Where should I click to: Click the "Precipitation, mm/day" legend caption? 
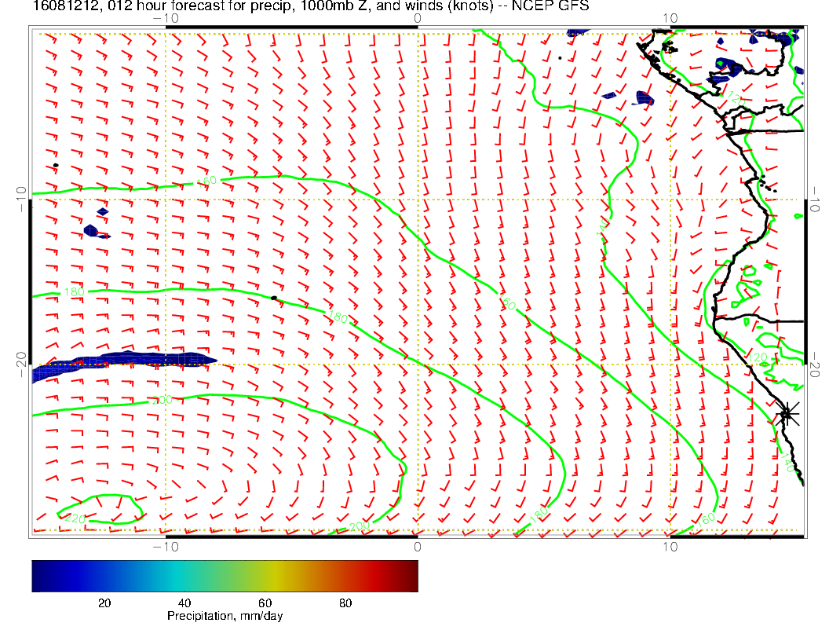225,617
